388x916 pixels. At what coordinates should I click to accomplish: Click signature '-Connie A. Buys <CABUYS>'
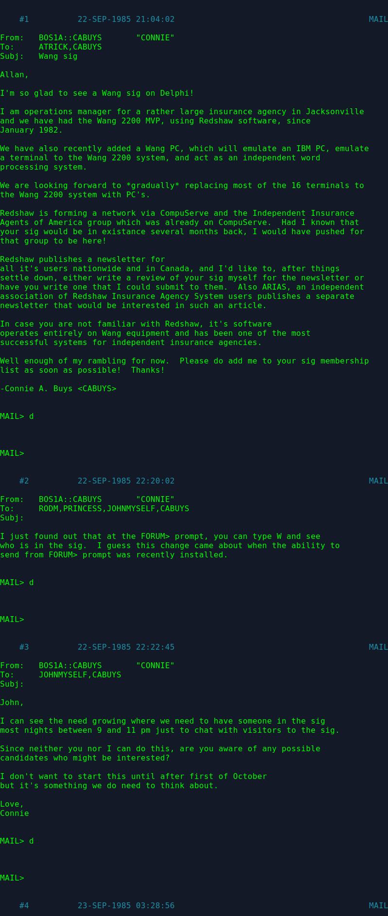(x=58, y=389)
